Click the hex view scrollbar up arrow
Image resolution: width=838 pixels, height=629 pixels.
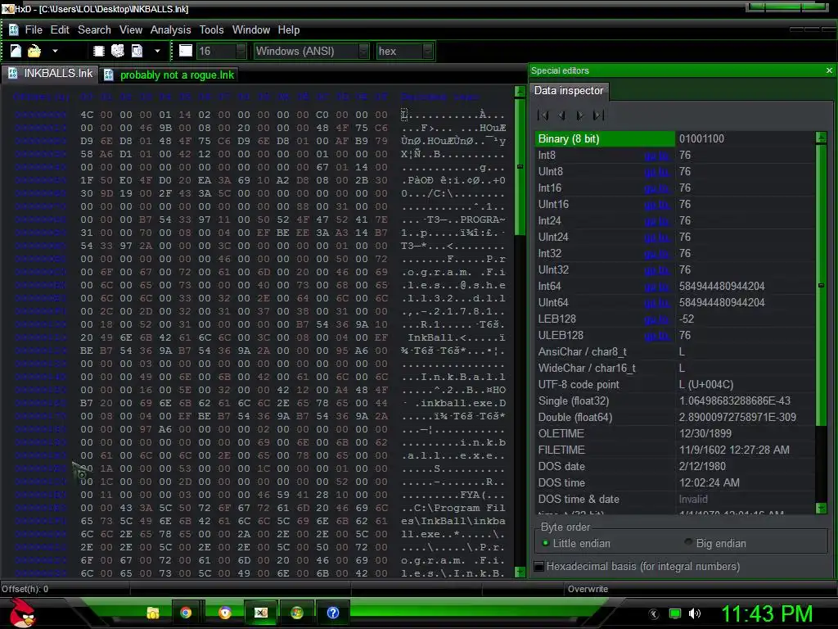pos(520,92)
